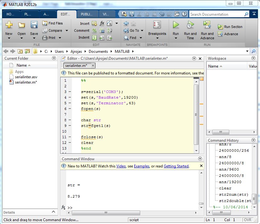Click the Run and Time icon
The height and width of the screenshot is (224, 260).
190,25
